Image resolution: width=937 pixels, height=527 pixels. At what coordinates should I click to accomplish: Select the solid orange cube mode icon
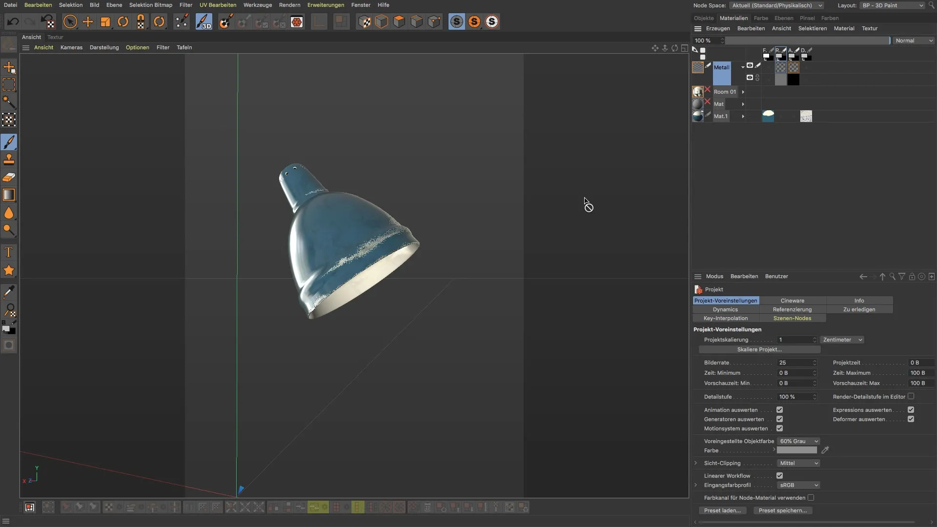399,21
